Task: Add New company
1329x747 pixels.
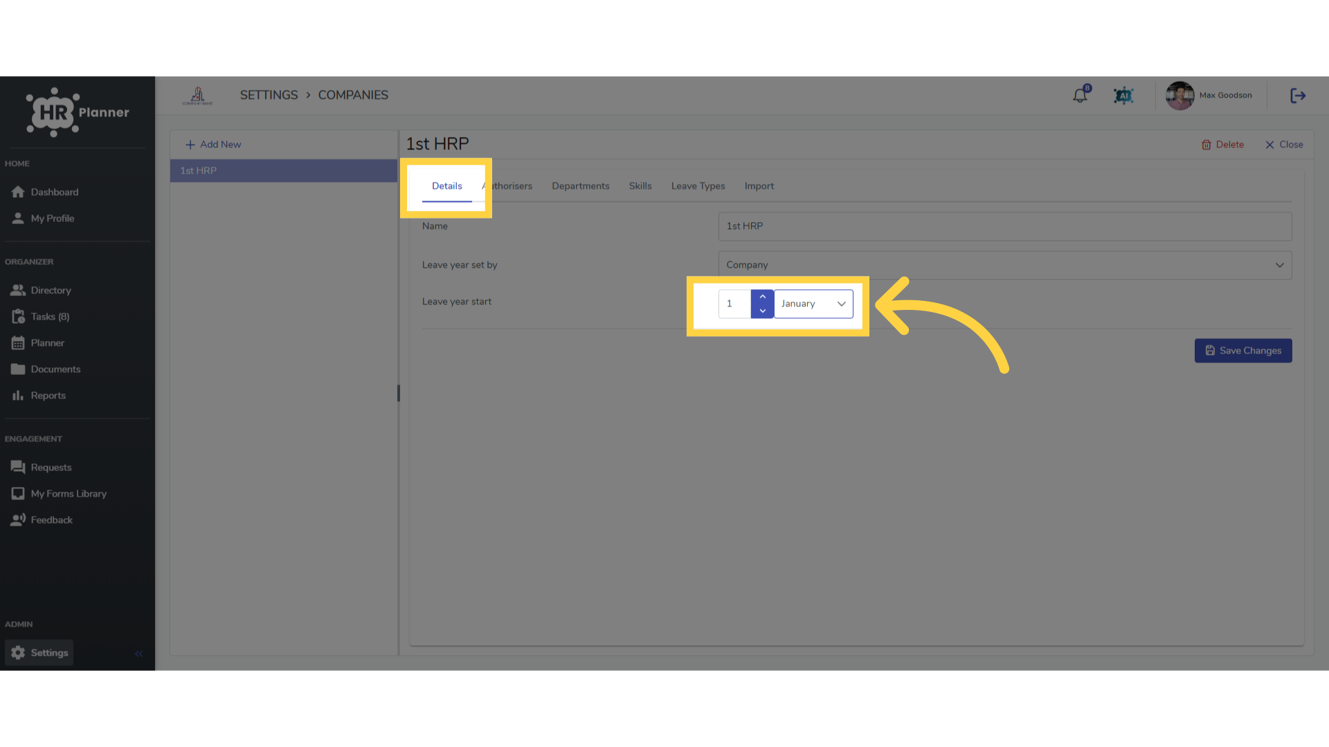Action: [x=213, y=145]
